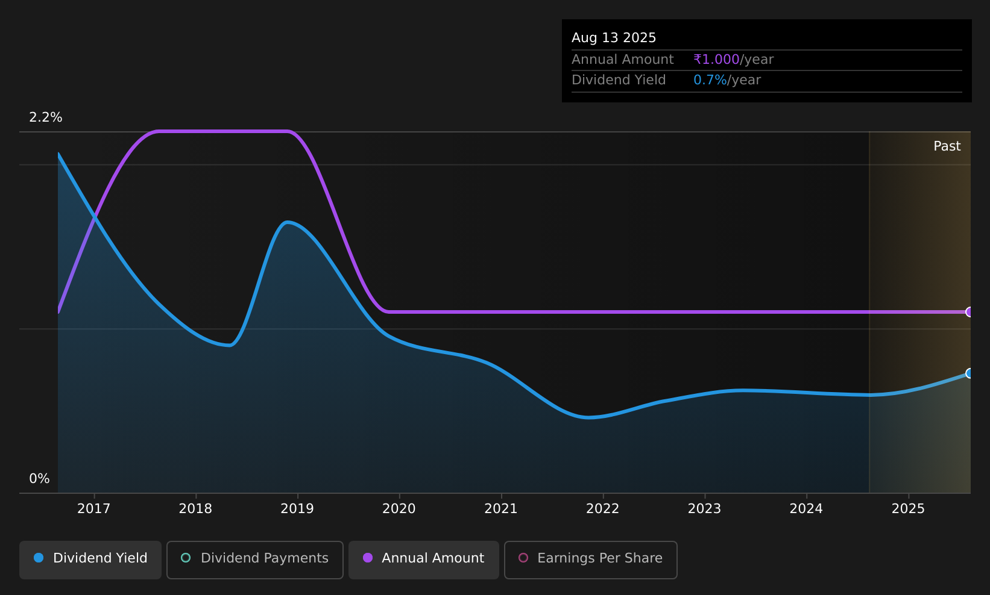Click the 2020 x-axis label
The width and height of the screenshot is (990, 595).
click(399, 509)
